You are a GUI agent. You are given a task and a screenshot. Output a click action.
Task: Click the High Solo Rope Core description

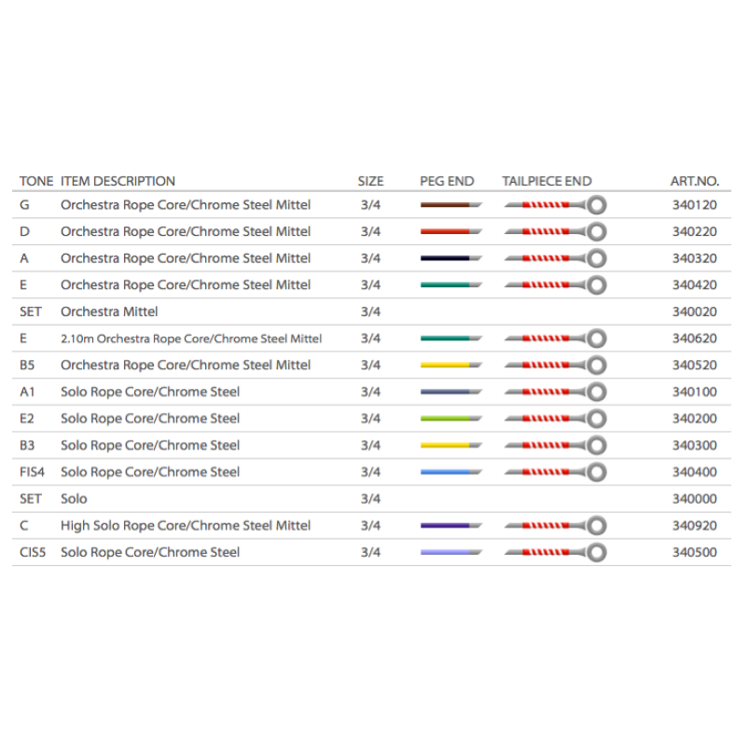[x=186, y=526]
